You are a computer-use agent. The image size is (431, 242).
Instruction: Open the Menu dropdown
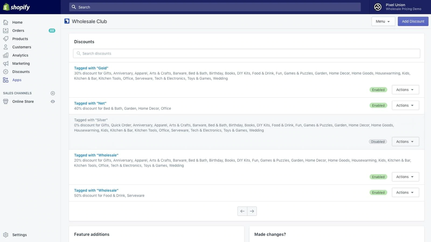click(x=383, y=22)
